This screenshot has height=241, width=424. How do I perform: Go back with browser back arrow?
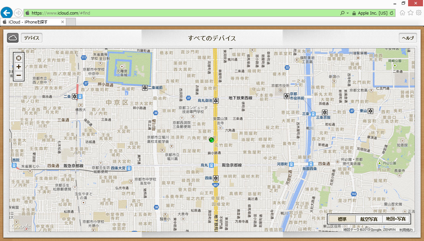[7, 13]
